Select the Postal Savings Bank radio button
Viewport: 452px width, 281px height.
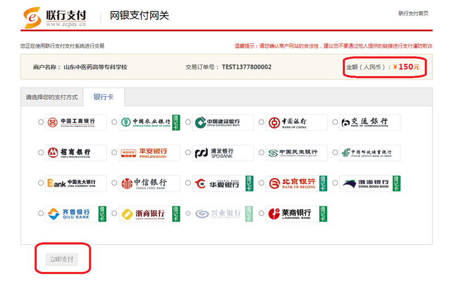(x=335, y=152)
